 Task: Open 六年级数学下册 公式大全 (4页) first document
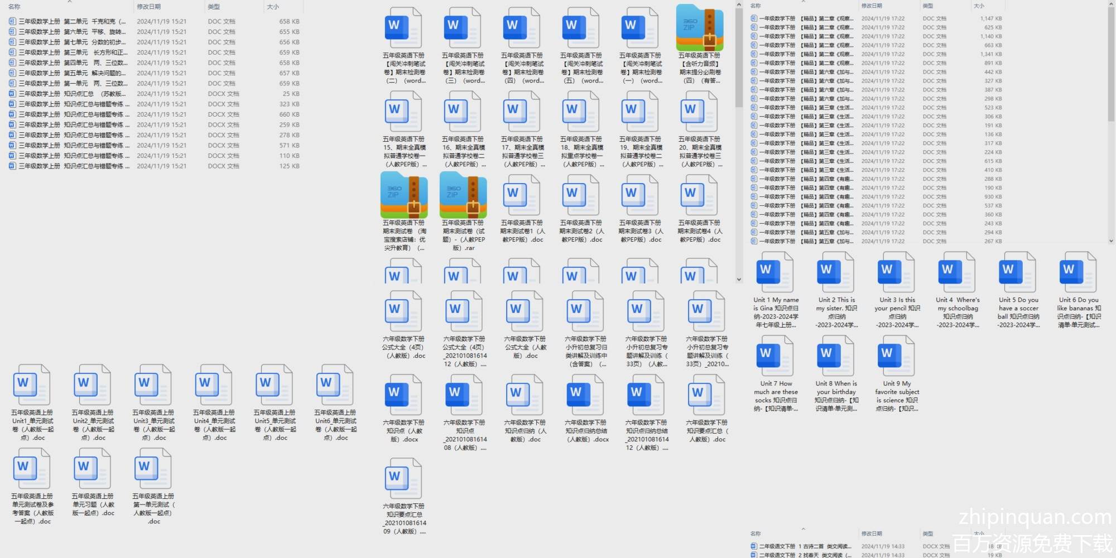pos(403,311)
